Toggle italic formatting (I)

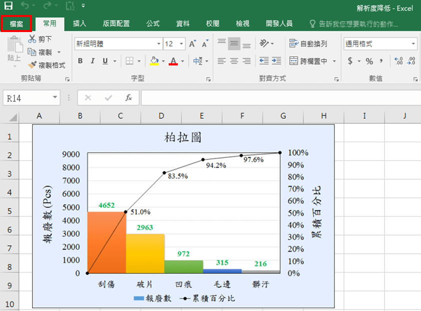pos(93,61)
